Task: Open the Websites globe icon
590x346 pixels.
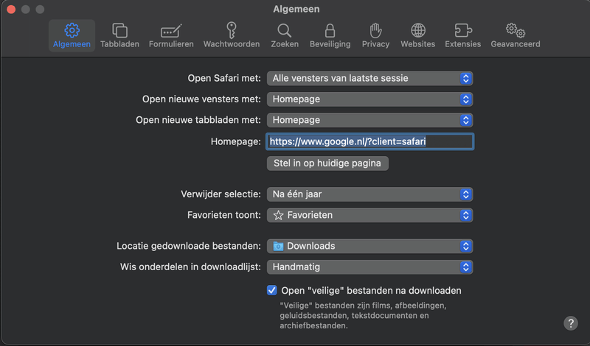Action: (x=417, y=31)
